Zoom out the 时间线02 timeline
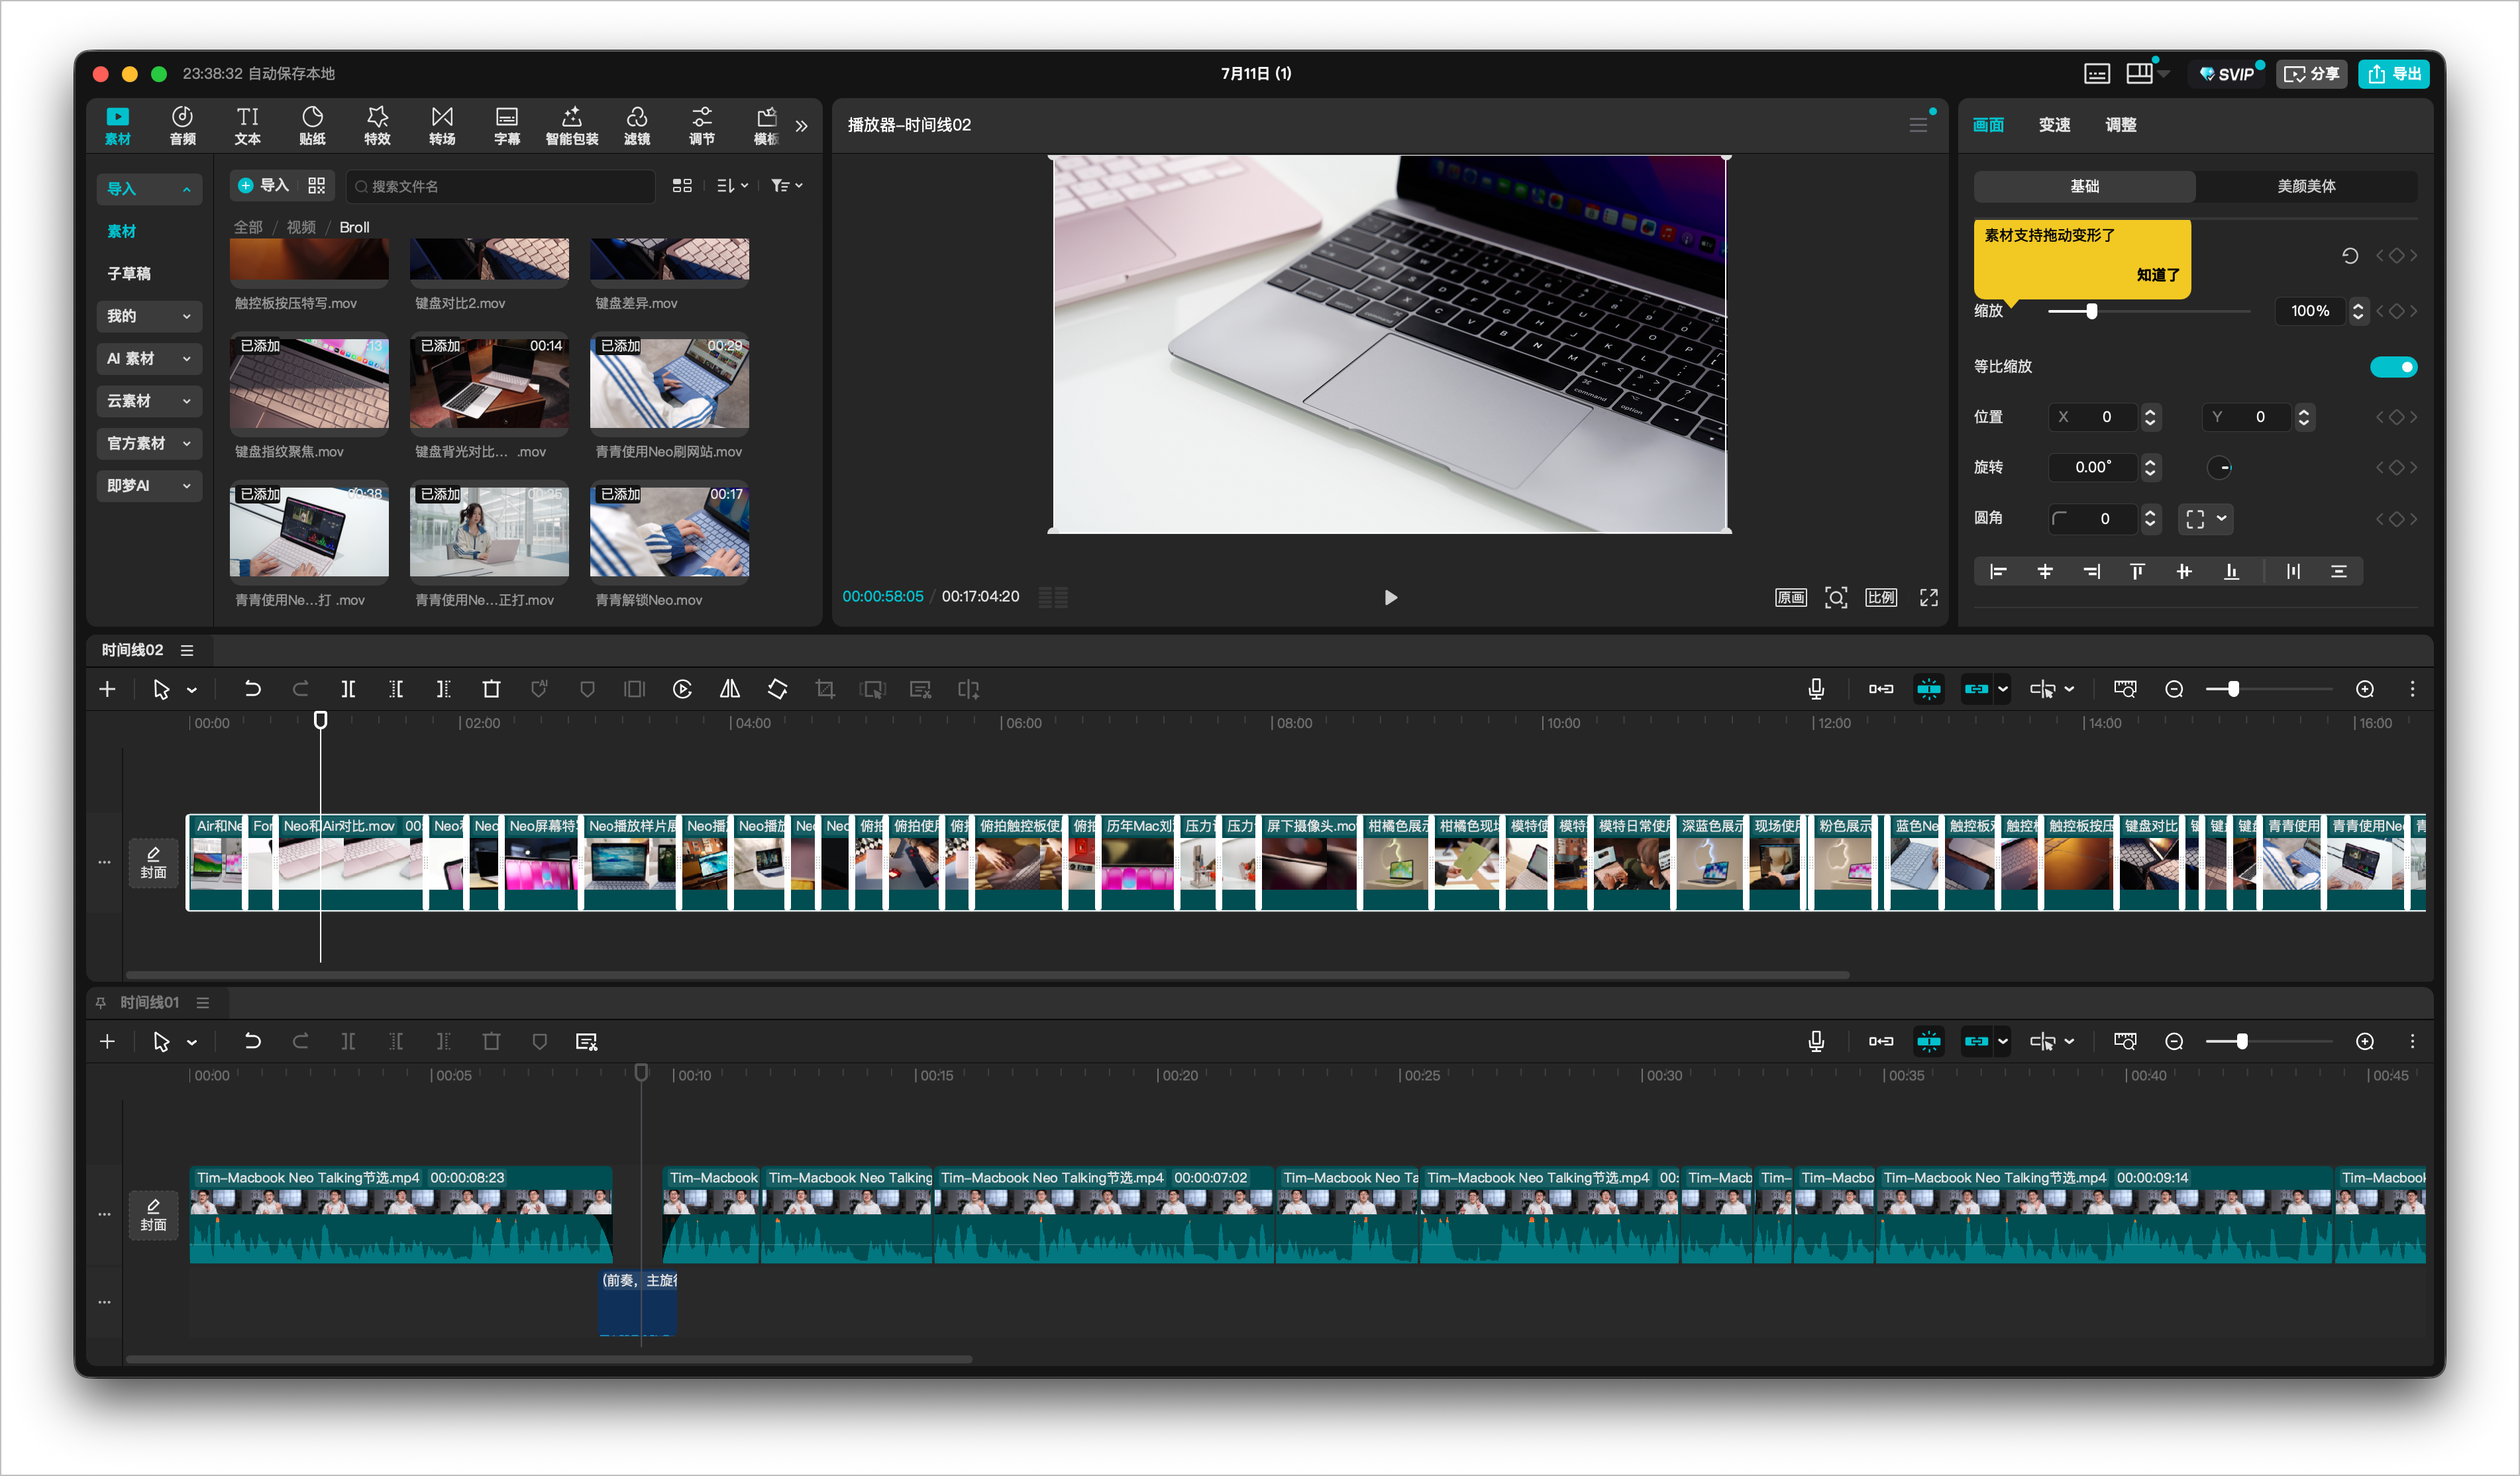 (x=2173, y=689)
